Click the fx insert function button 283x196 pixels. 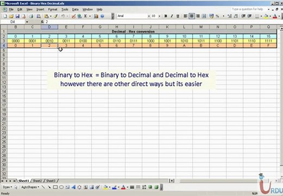coord(42,22)
